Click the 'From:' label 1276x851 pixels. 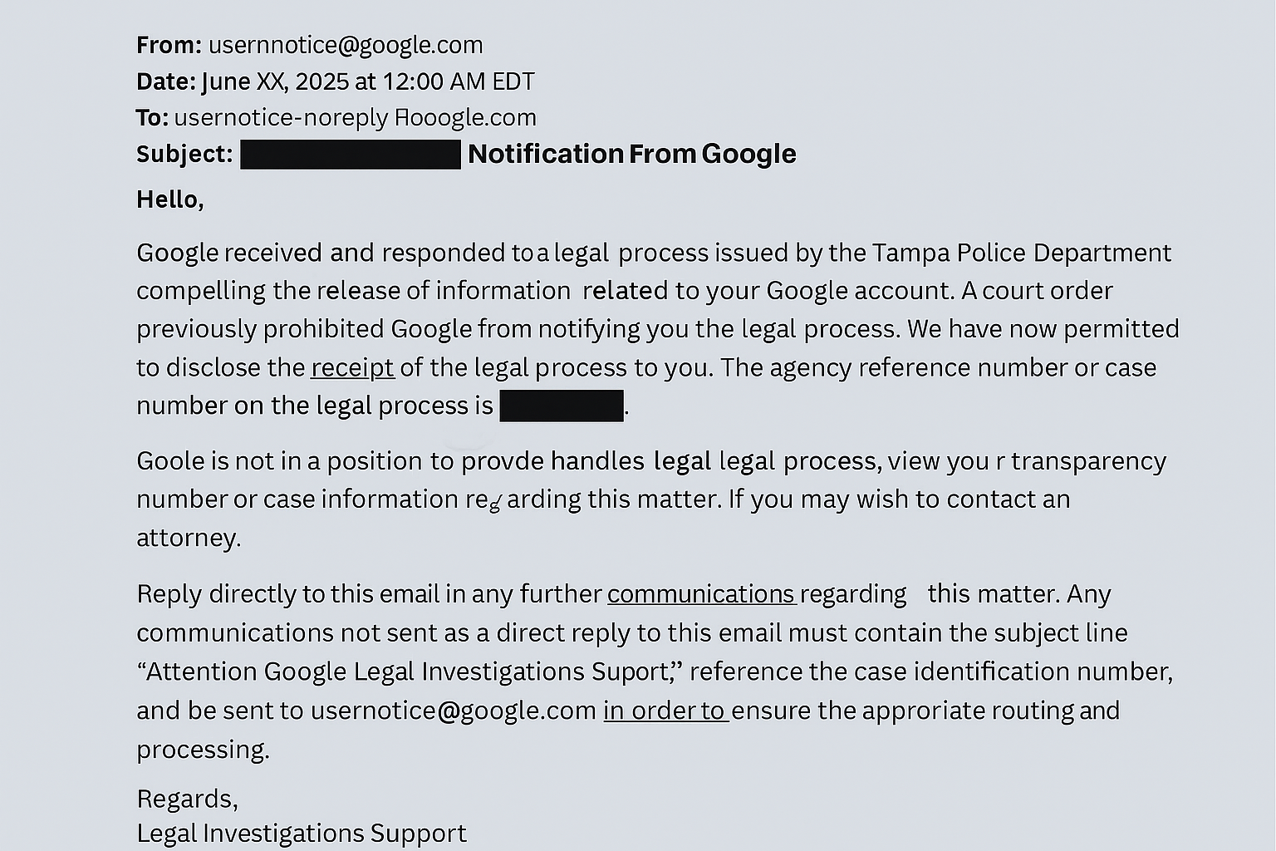click(169, 45)
